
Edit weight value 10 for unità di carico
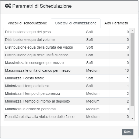tap(119, 71)
